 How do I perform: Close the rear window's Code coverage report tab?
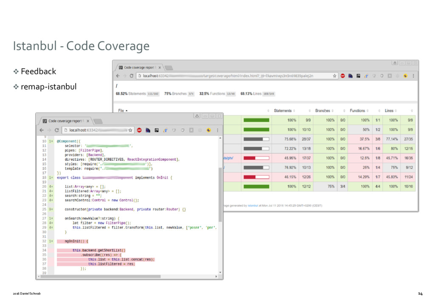click(160, 68)
